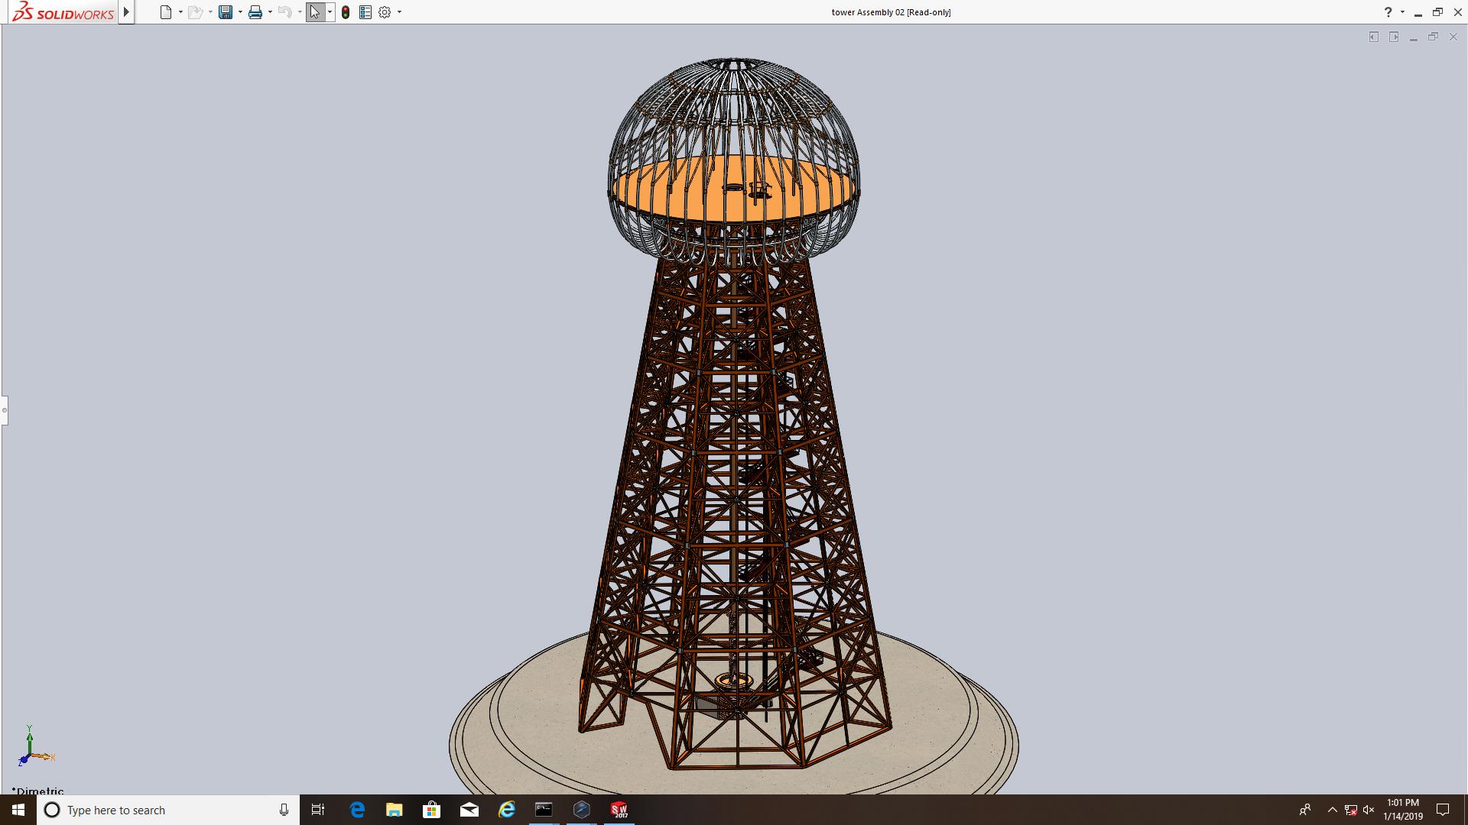Click the New document icon
This screenshot has width=1468, height=825.
pyautogui.click(x=165, y=12)
